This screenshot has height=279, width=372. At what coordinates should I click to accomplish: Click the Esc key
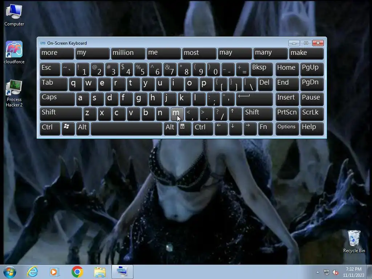[50, 69]
